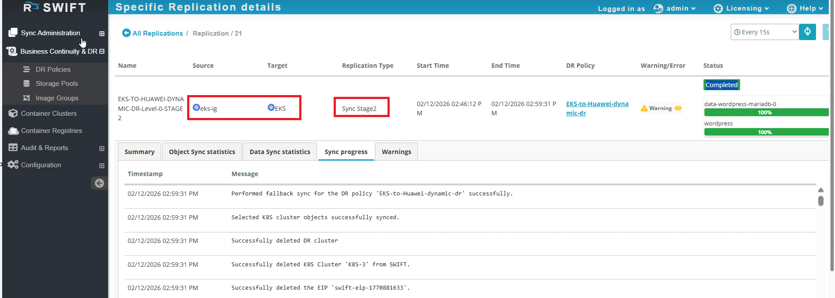This screenshot has width=835, height=298.
Task: Click the Configuration gears icon
Action: tap(13, 165)
